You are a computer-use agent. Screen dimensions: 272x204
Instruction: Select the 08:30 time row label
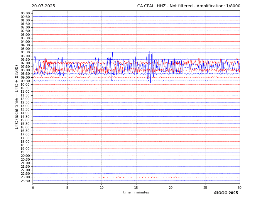coord(25,74)
